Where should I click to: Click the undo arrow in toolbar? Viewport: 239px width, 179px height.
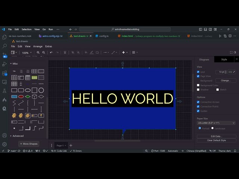(51, 53)
